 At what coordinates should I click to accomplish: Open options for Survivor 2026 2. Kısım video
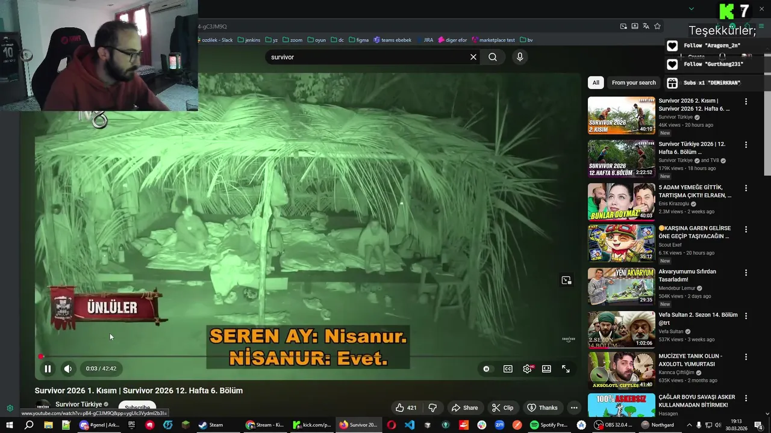point(746,102)
